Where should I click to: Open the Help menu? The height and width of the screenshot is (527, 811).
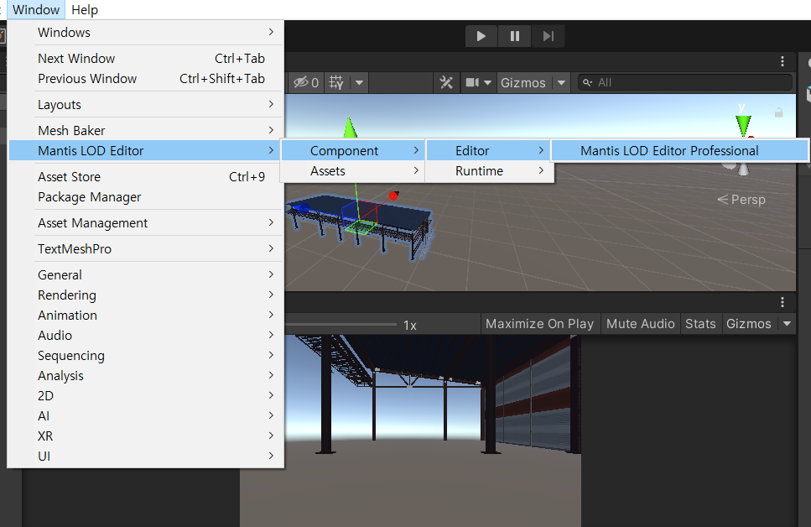point(85,10)
